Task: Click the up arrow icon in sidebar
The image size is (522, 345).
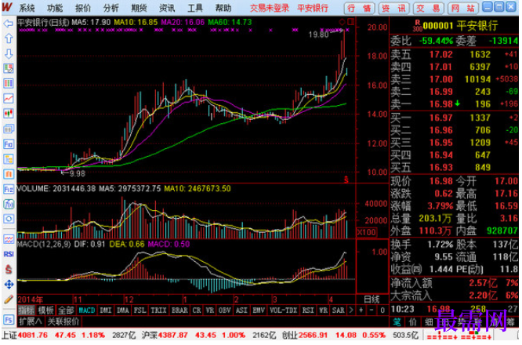Action: pyautogui.click(x=8, y=38)
